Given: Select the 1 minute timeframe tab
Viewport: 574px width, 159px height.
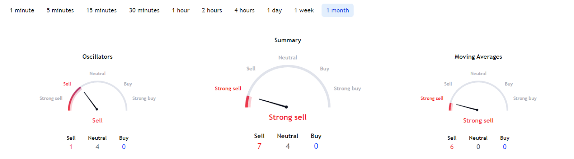Looking at the screenshot, I should [22, 10].
